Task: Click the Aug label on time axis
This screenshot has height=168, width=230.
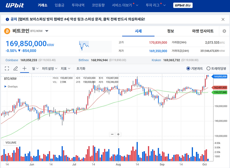Action: (118, 165)
